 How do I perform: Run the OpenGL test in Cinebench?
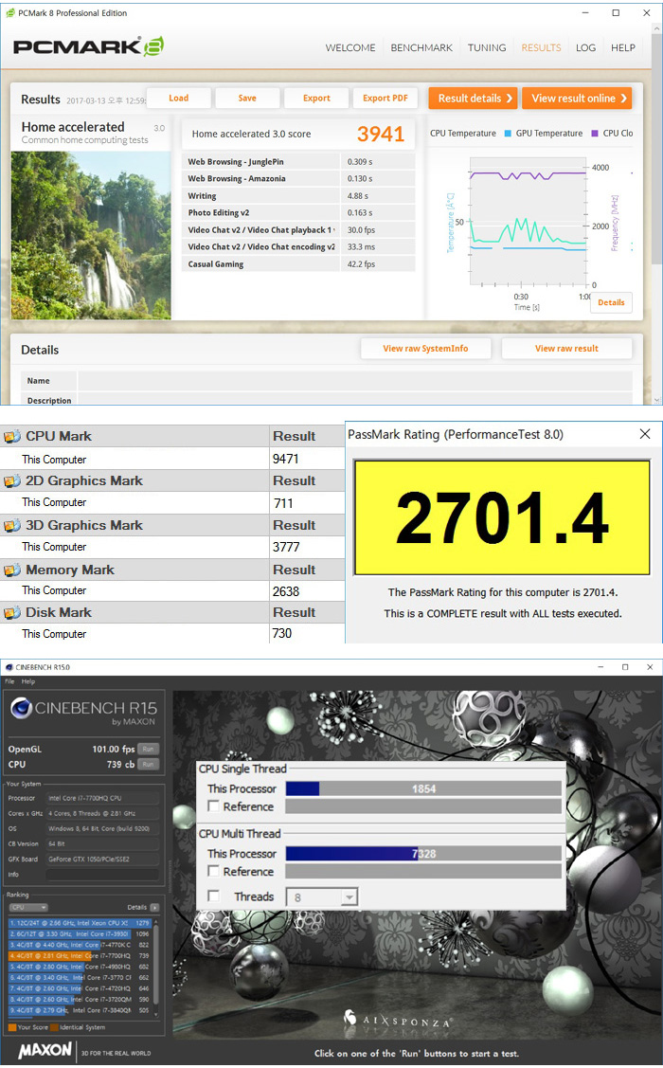pos(148,749)
